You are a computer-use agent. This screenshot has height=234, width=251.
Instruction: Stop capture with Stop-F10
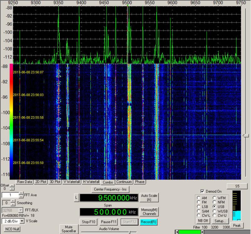click(88, 222)
